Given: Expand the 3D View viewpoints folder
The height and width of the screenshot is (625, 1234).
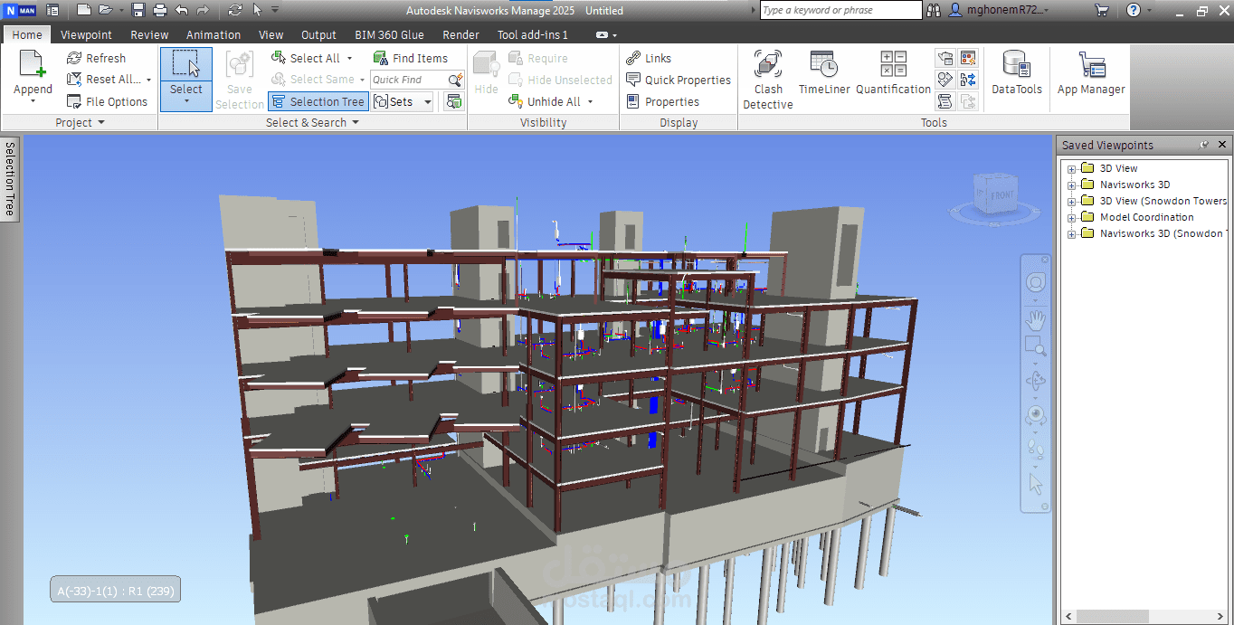Looking at the screenshot, I should tap(1071, 169).
